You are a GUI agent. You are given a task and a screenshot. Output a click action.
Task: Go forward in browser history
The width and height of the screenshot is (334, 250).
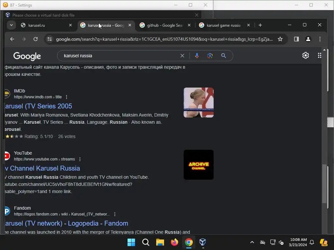[x=24, y=39]
